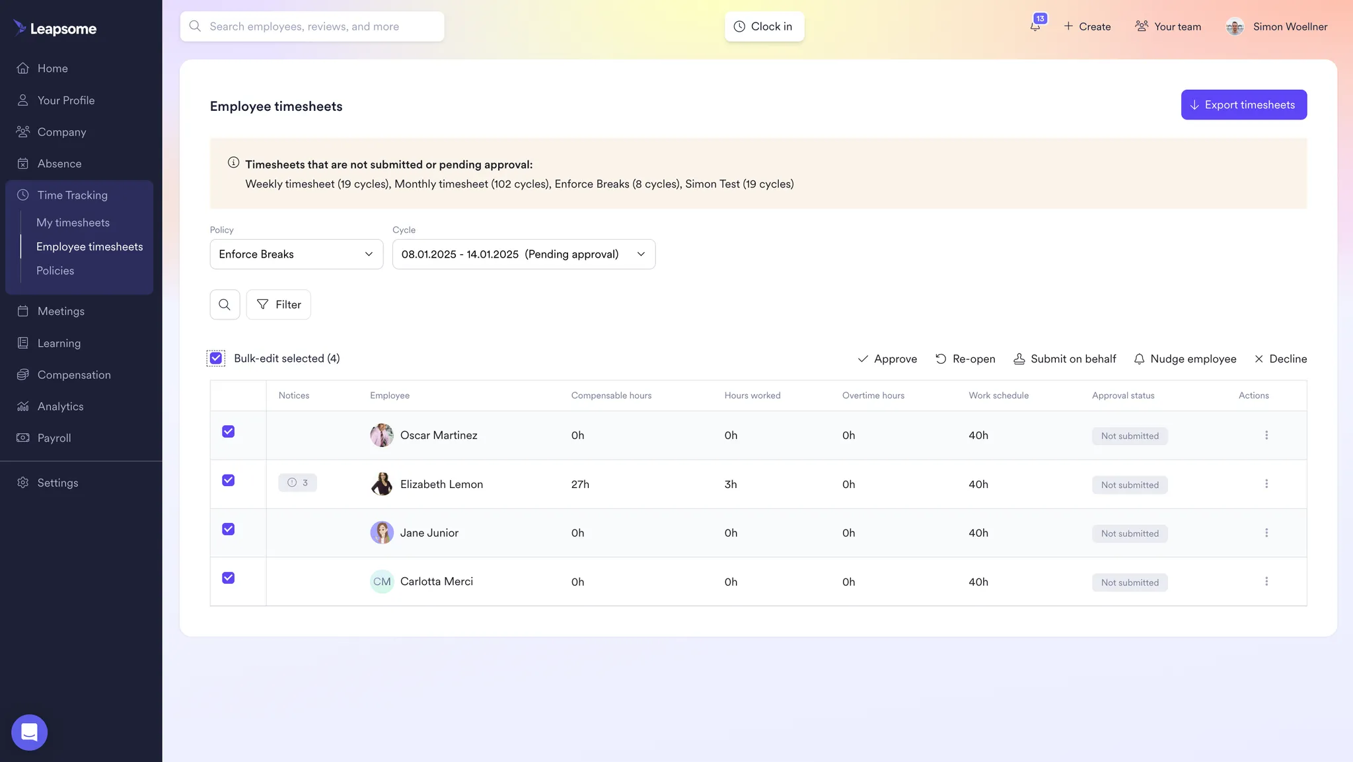The width and height of the screenshot is (1353, 762).
Task: Uncheck the Bulk-edit selected checkbox
Action: (215, 358)
